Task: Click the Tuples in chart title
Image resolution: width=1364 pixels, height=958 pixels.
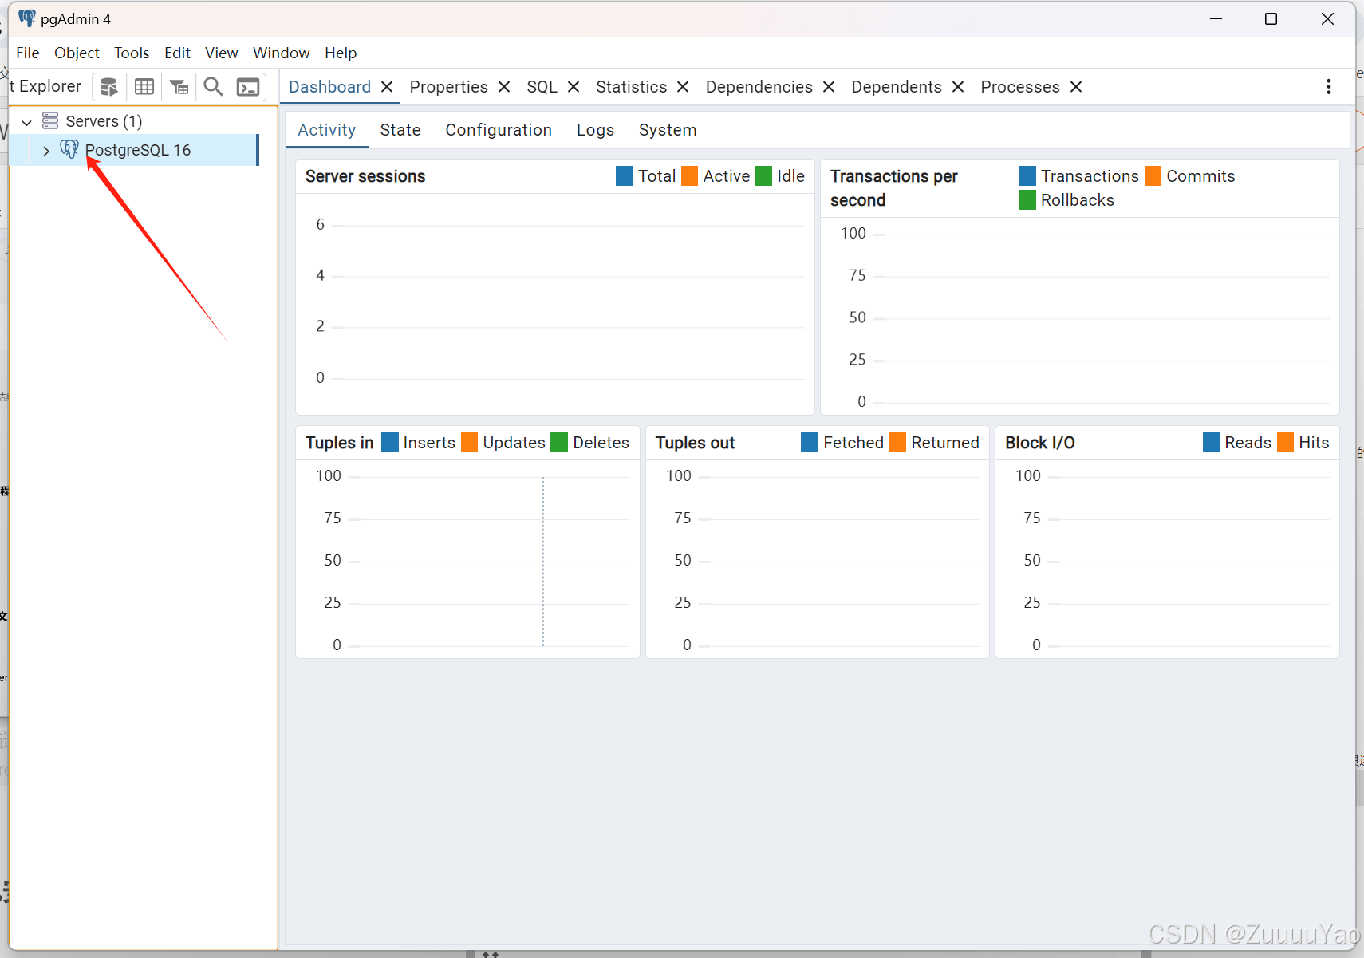Action: pyautogui.click(x=339, y=443)
